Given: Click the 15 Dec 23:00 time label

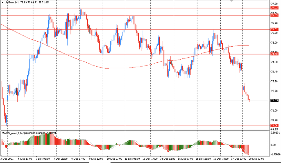Looking at the screenshot, I should point(203,159).
